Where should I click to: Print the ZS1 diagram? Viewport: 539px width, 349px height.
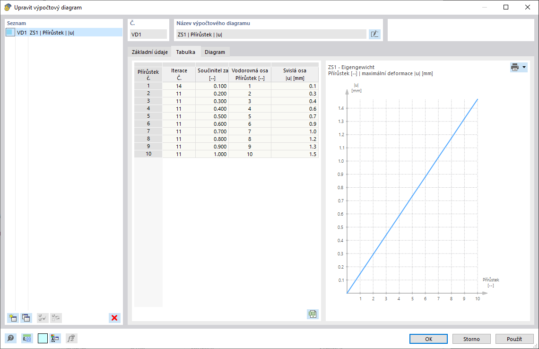[515, 67]
